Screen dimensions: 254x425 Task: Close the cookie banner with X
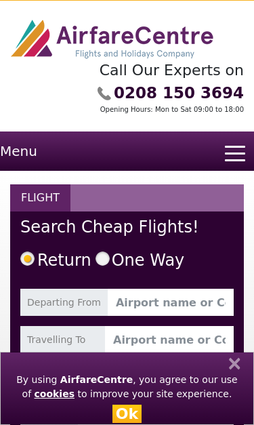click(234, 364)
